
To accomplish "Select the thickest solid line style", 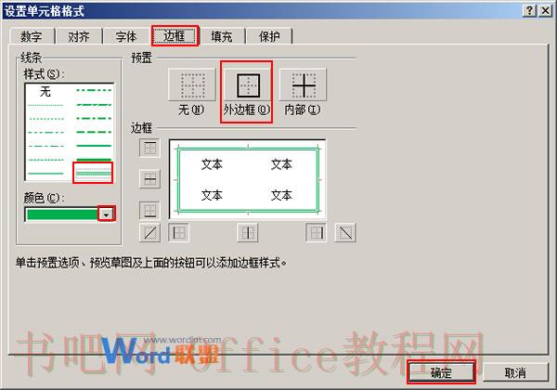I will coord(94,160).
